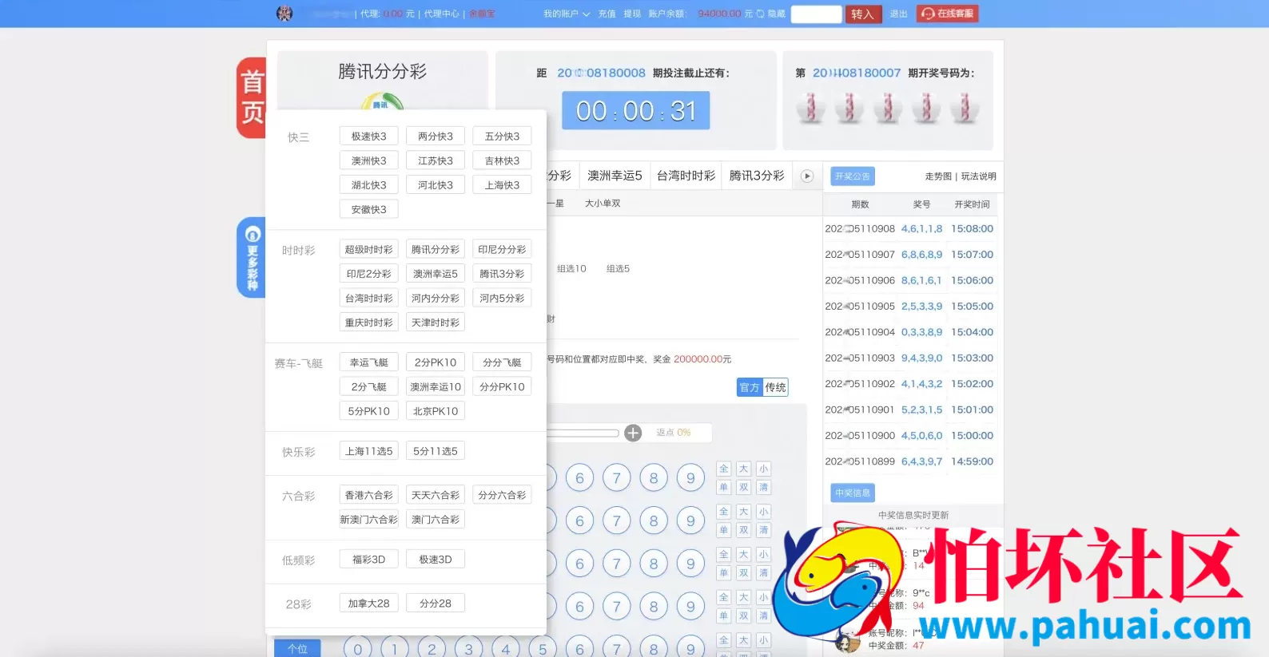Choose 加拿大28 game
Screen dimensions: 1269x657
coord(368,604)
